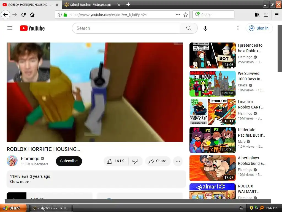This screenshot has height=212, width=282.
Task: Open the magnifier tray icon
Action: pyautogui.click(x=262, y=208)
